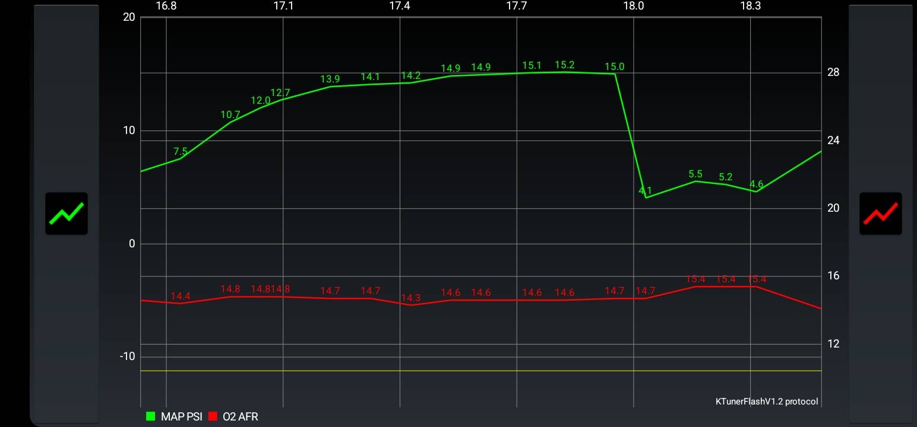Tap the 16 right axis value
Viewport: 917px width, 427px height.
click(x=833, y=276)
